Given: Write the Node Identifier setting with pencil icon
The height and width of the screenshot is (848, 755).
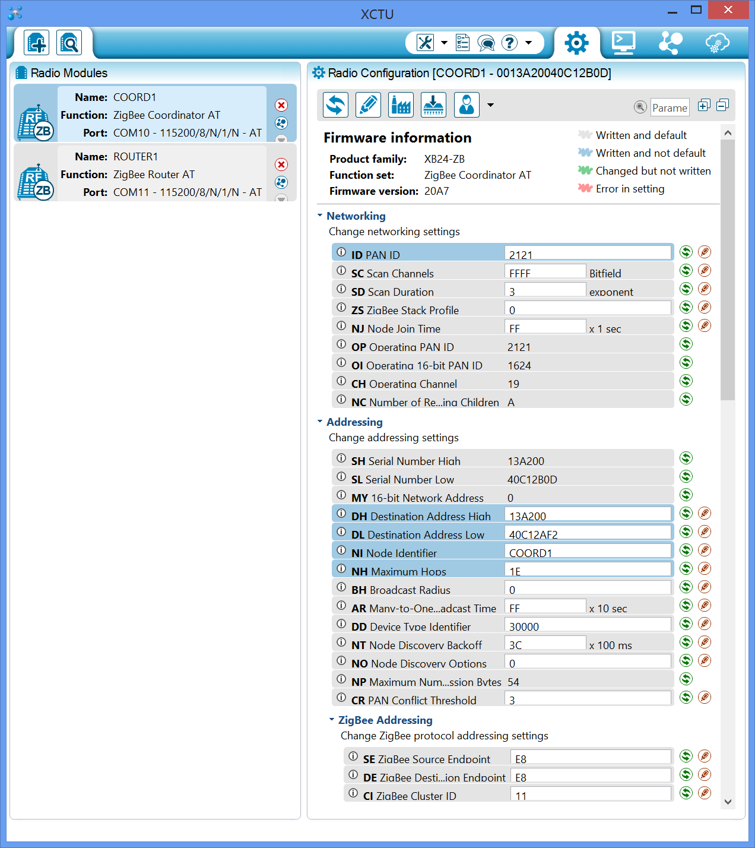Looking at the screenshot, I should tap(705, 550).
